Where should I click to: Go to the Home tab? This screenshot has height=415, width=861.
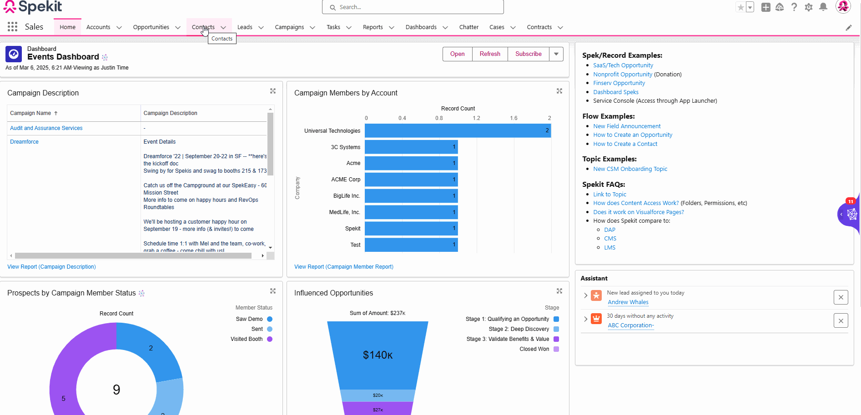(68, 27)
